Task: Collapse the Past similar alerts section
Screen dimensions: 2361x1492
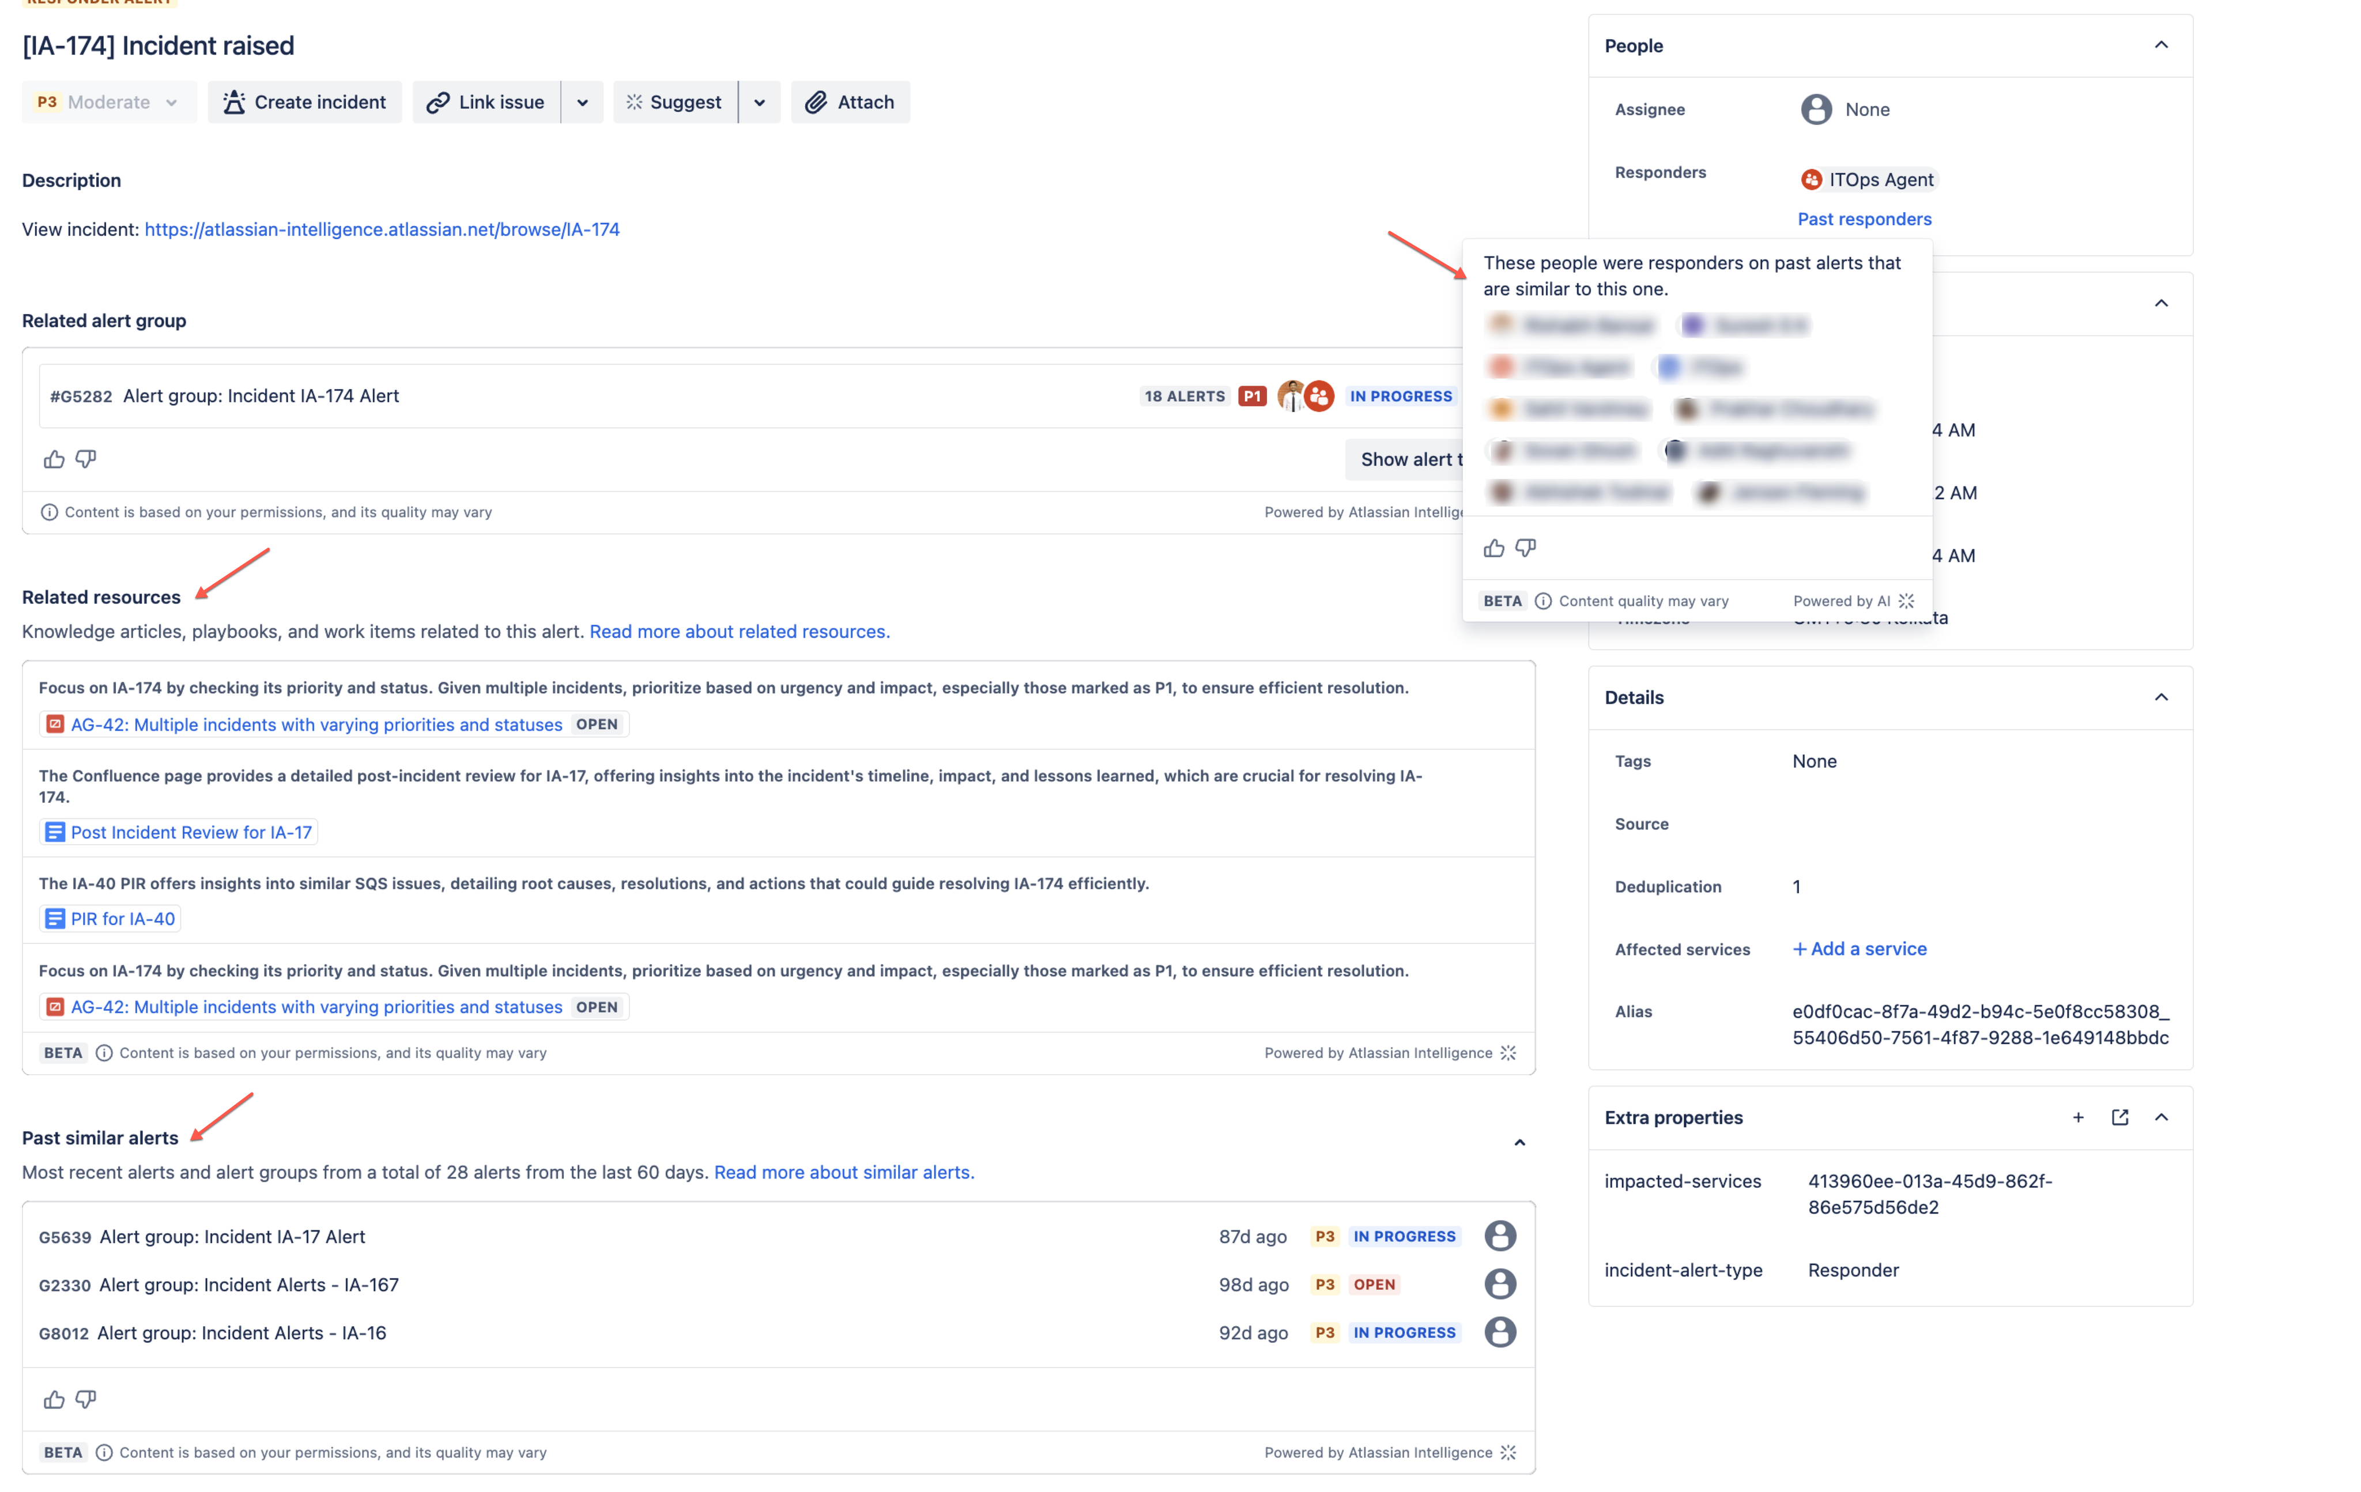Action: tap(1520, 1143)
